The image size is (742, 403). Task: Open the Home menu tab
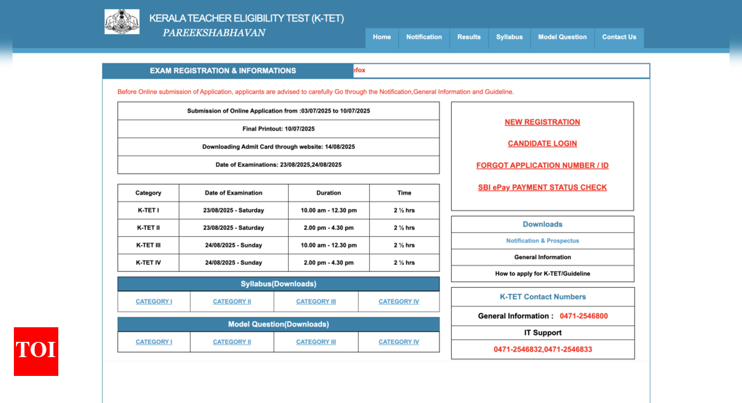[382, 38]
